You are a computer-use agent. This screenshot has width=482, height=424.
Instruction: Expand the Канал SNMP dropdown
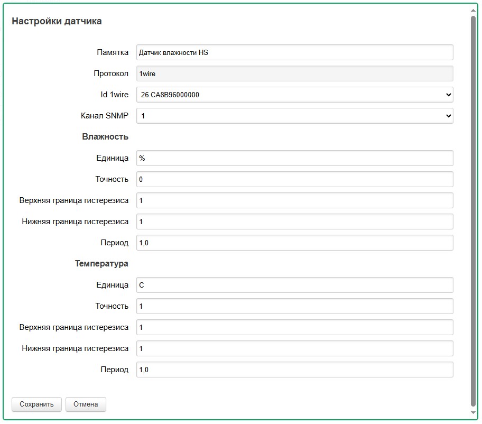[294, 116]
